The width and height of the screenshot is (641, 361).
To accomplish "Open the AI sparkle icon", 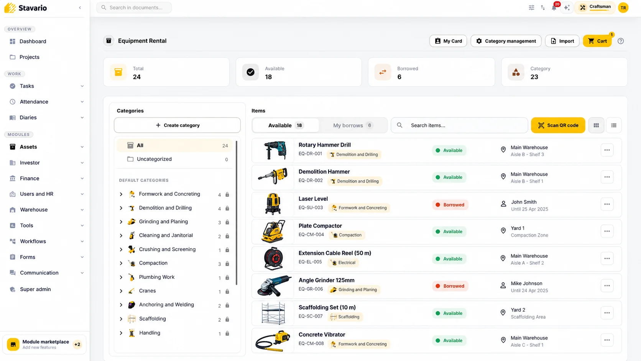I will click(x=567, y=8).
